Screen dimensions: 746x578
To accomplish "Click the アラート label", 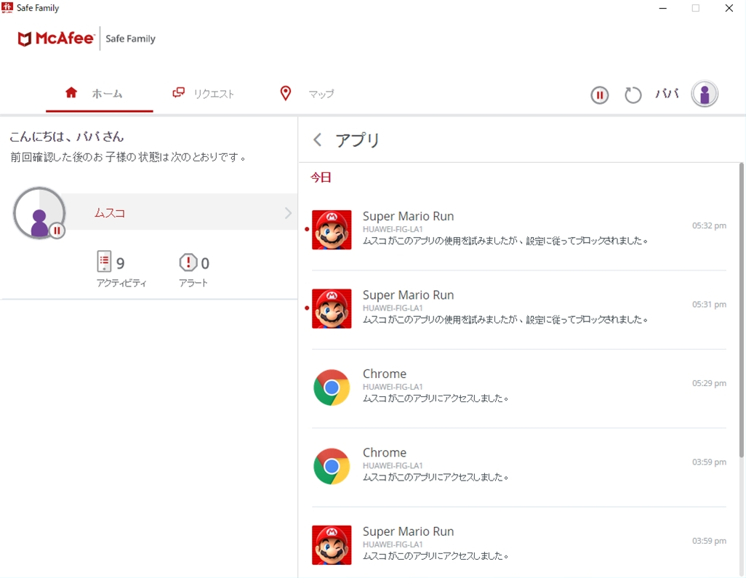I will tap(193, 283).
